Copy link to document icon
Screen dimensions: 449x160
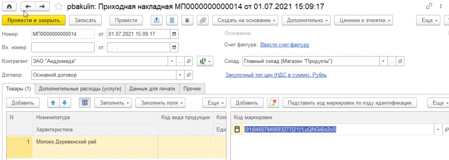(429, 6)
